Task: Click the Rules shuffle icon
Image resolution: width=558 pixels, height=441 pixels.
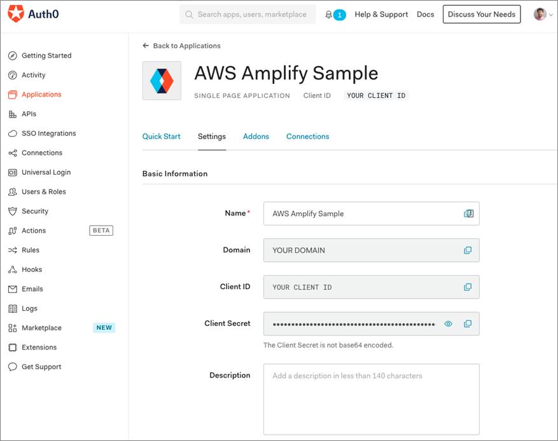Action: click(x=13, y=250)
